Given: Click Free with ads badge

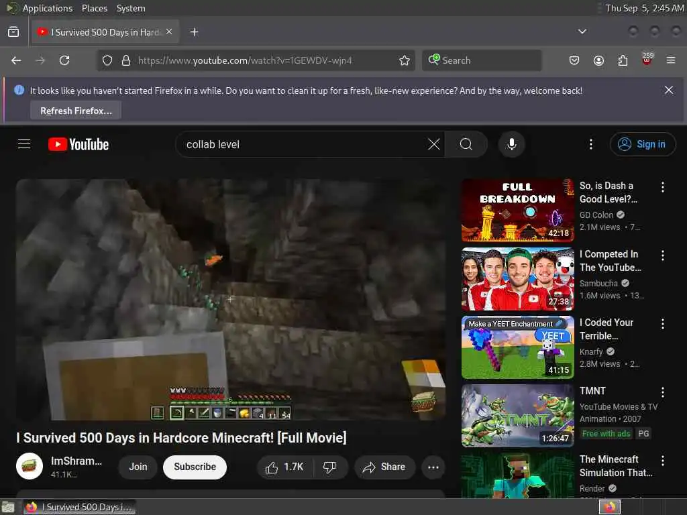Looking at the screenshot, I should (x=606, y=434).
